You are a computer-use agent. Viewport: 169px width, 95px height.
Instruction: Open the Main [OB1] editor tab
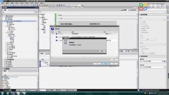tap(72, 90)
